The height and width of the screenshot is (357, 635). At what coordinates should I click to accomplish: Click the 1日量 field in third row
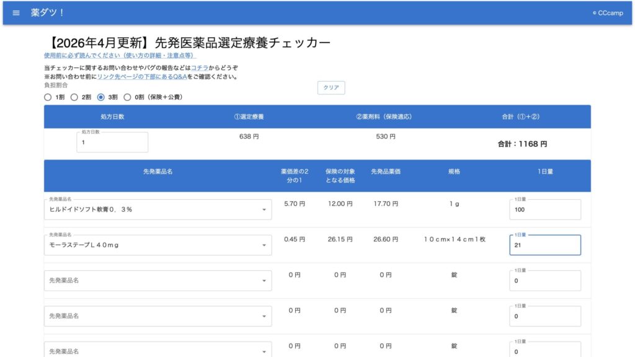pos(544,281)
